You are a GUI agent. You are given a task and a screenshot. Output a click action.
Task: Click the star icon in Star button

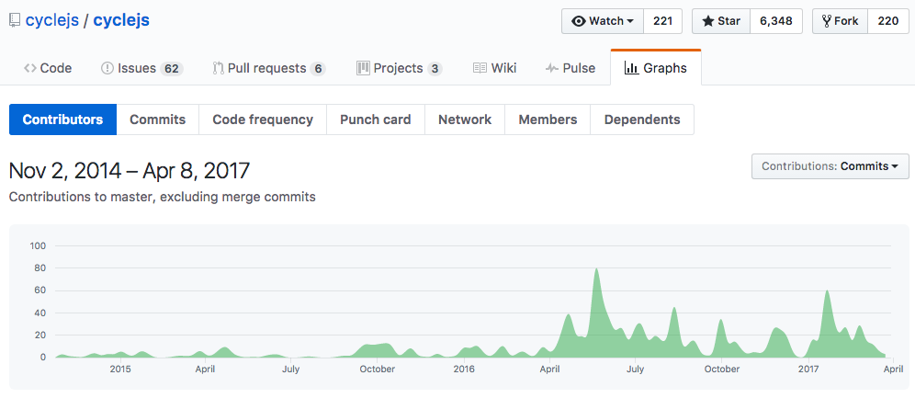pos(708,21)
